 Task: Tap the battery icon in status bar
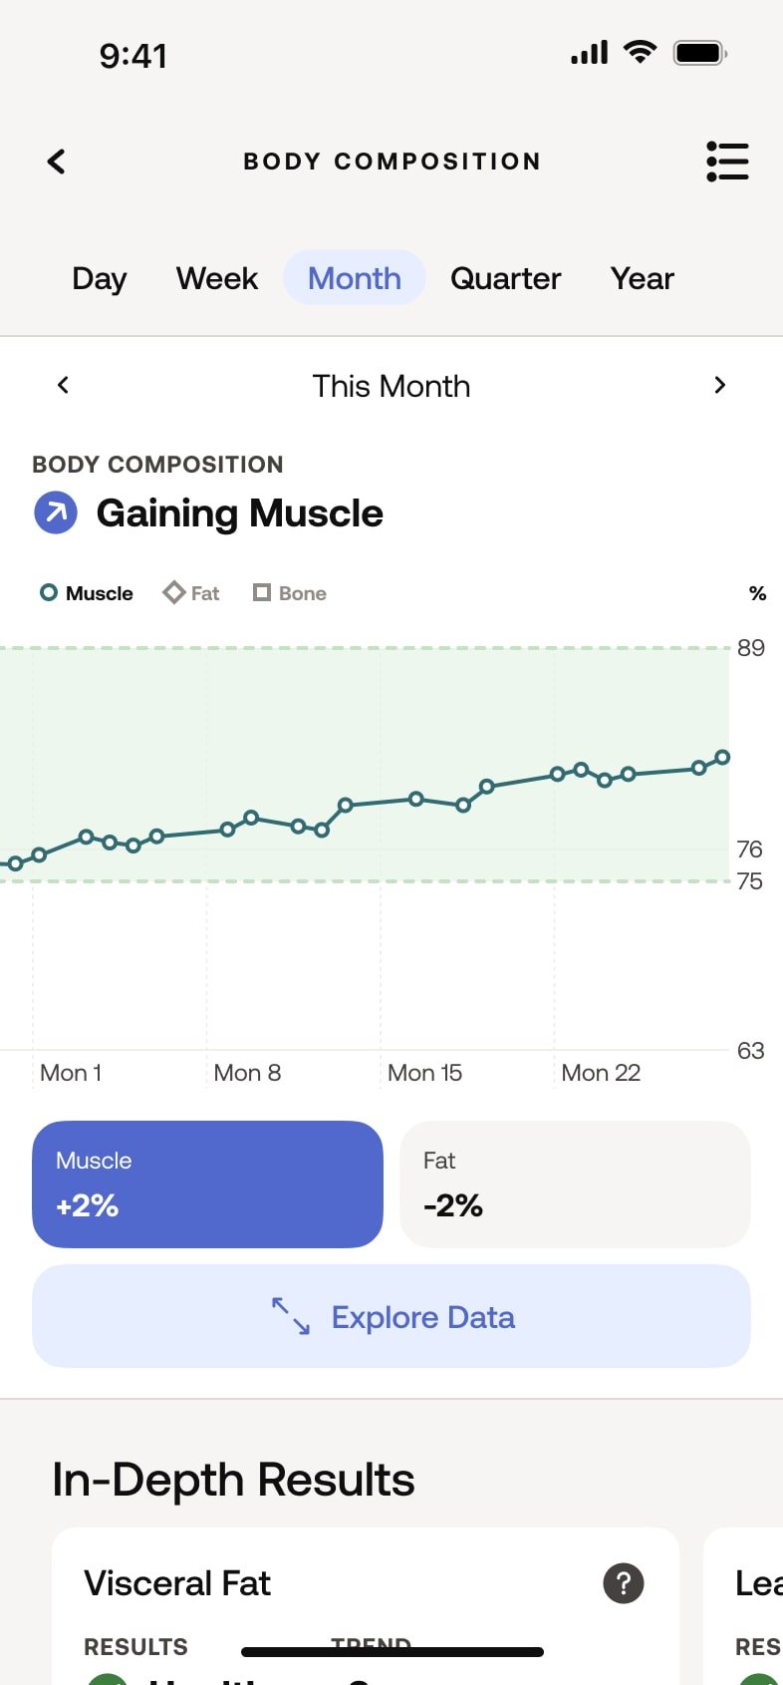click(699, 53)
